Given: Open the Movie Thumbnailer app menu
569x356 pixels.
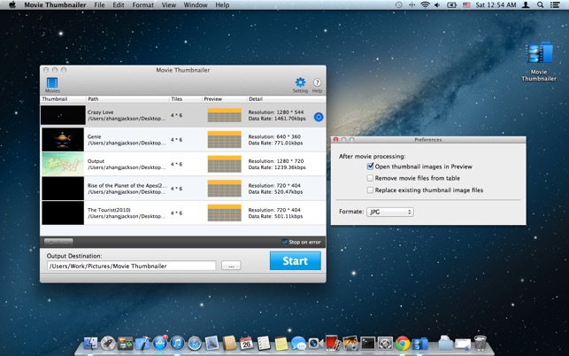Looking at the screenshot, I should 55,5.
